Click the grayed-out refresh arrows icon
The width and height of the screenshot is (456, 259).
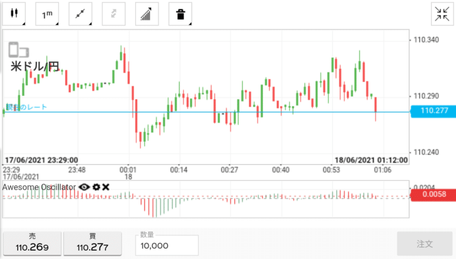point(113,14)
